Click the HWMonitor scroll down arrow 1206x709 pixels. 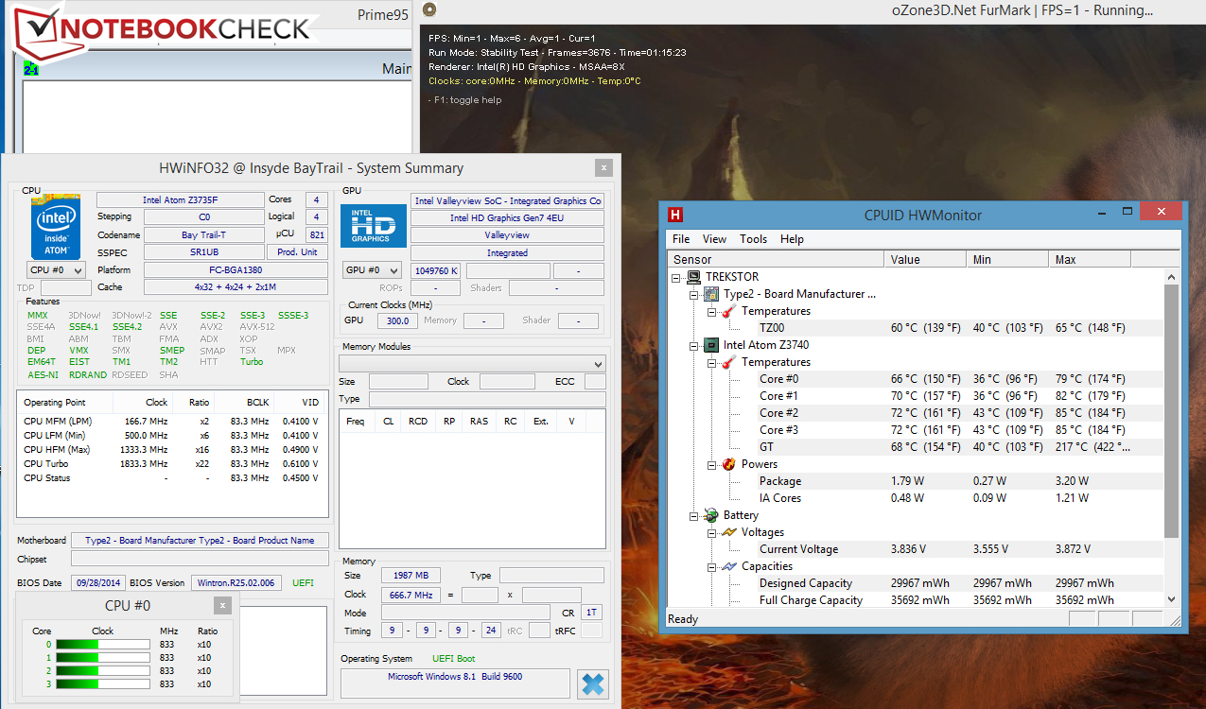coord(1172,598)
